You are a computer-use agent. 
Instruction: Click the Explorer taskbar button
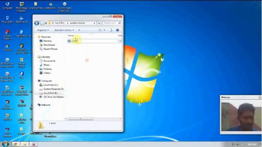(x=25, y=144)
